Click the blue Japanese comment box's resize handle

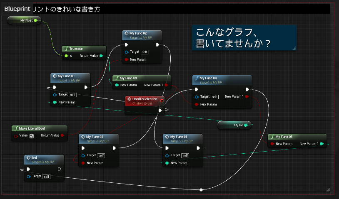(x=294, y=48)
